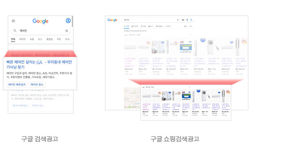297x163 pixels.
Task: Click the Google logo in mobile view
Action: (x=40, y=21)
